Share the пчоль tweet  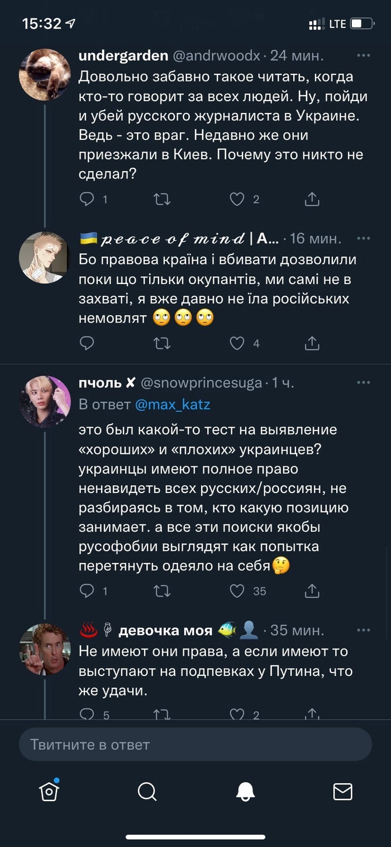pos(312,590)
